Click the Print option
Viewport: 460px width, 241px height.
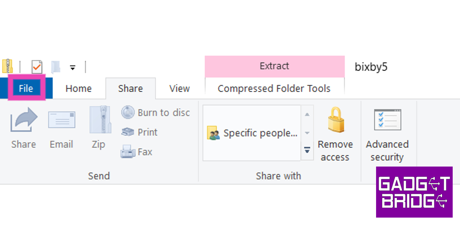point(140,132)
